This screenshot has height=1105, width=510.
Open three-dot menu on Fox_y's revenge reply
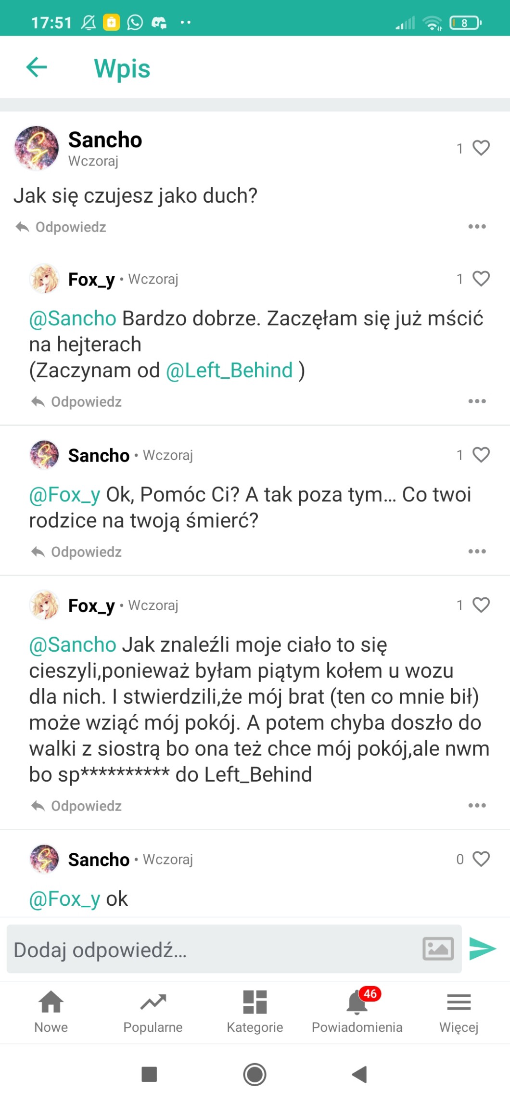click(477, 401)
